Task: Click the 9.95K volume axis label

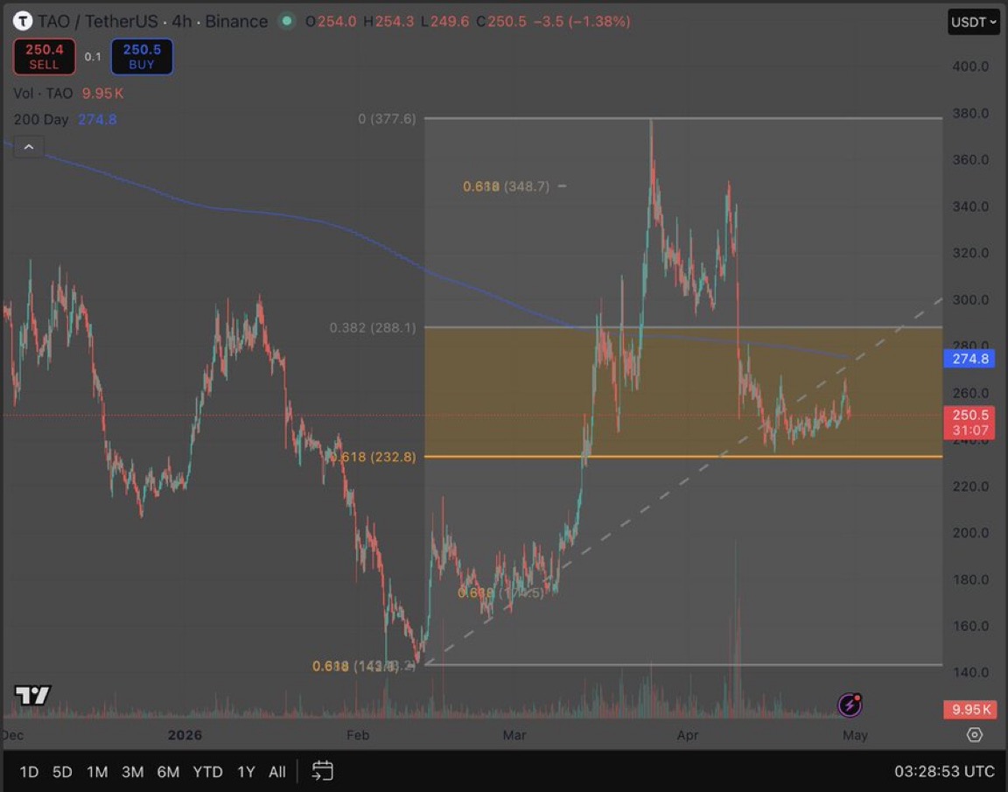Action: [969, 709]
